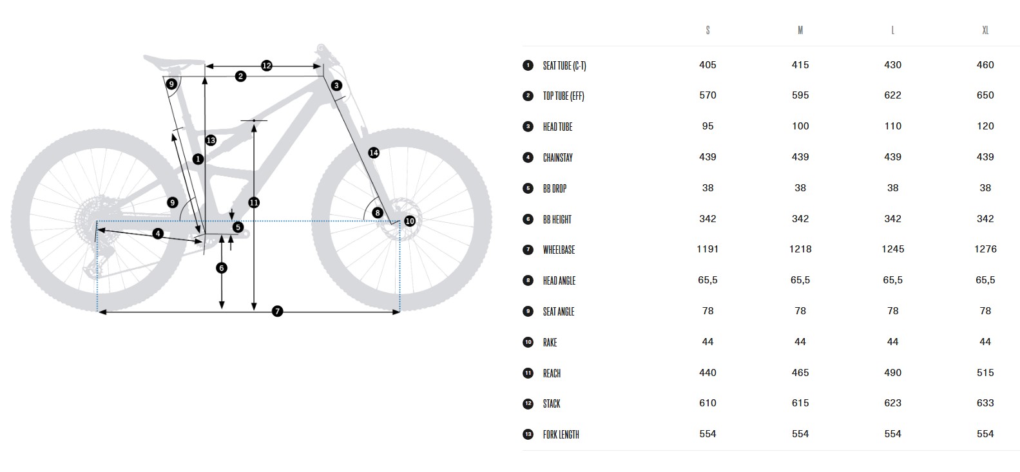Viewport: 1020px width, 472px height.
Task: Click the number 1 bullet beside SEAT TUBE (C-T)
Action: click(x=528, y=65)
